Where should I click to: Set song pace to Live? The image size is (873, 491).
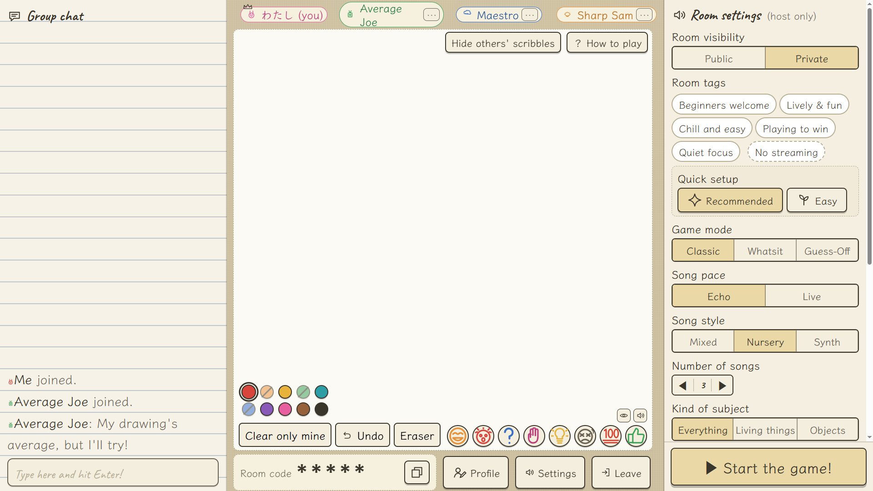812,296
